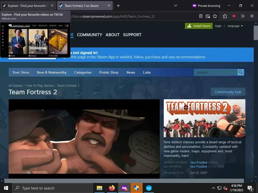The height and width of the screenshot is (193, 258).
Task: Open the Categories menu
Action: (x=83, y=72)
